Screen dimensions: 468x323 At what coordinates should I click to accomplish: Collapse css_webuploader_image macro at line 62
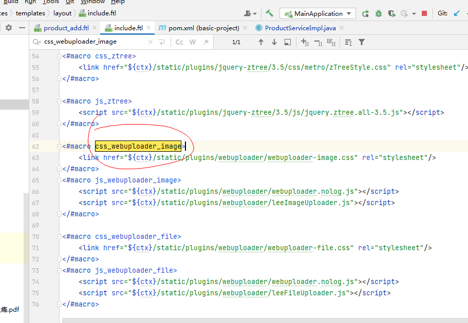[x=59, y=146]
